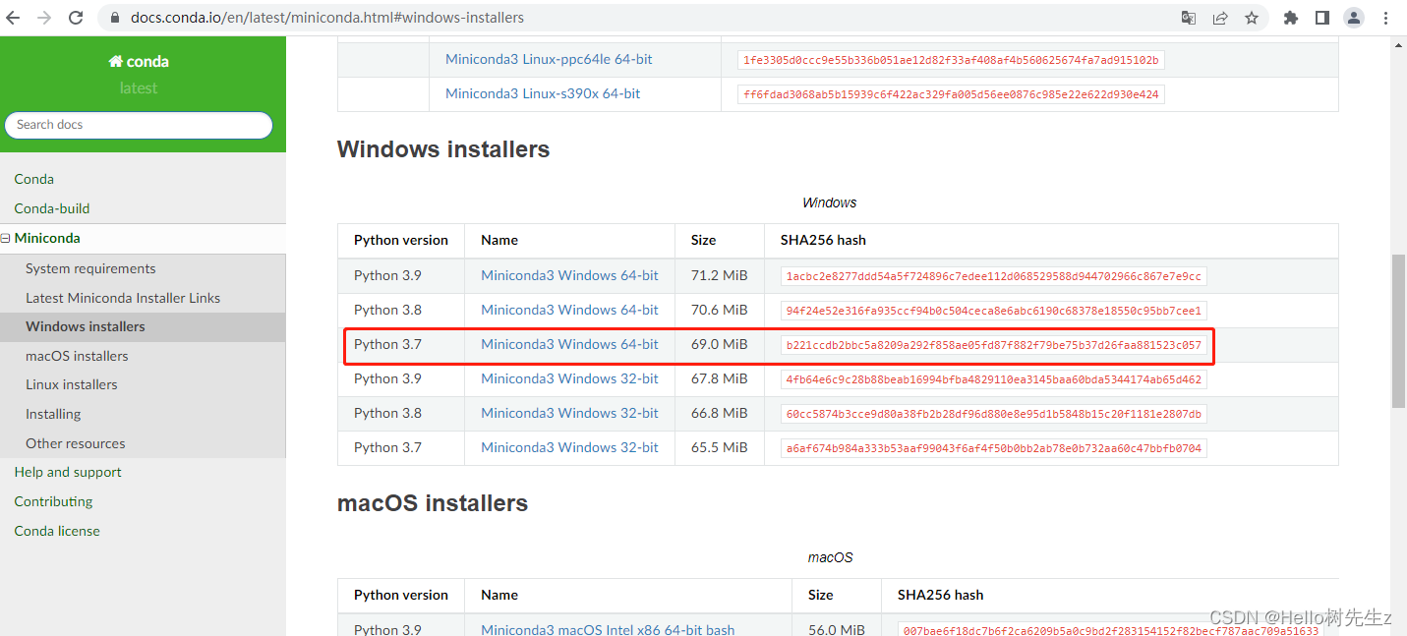
Task: Click the hash starting with a6af674b
Action: tap(994, 448)
